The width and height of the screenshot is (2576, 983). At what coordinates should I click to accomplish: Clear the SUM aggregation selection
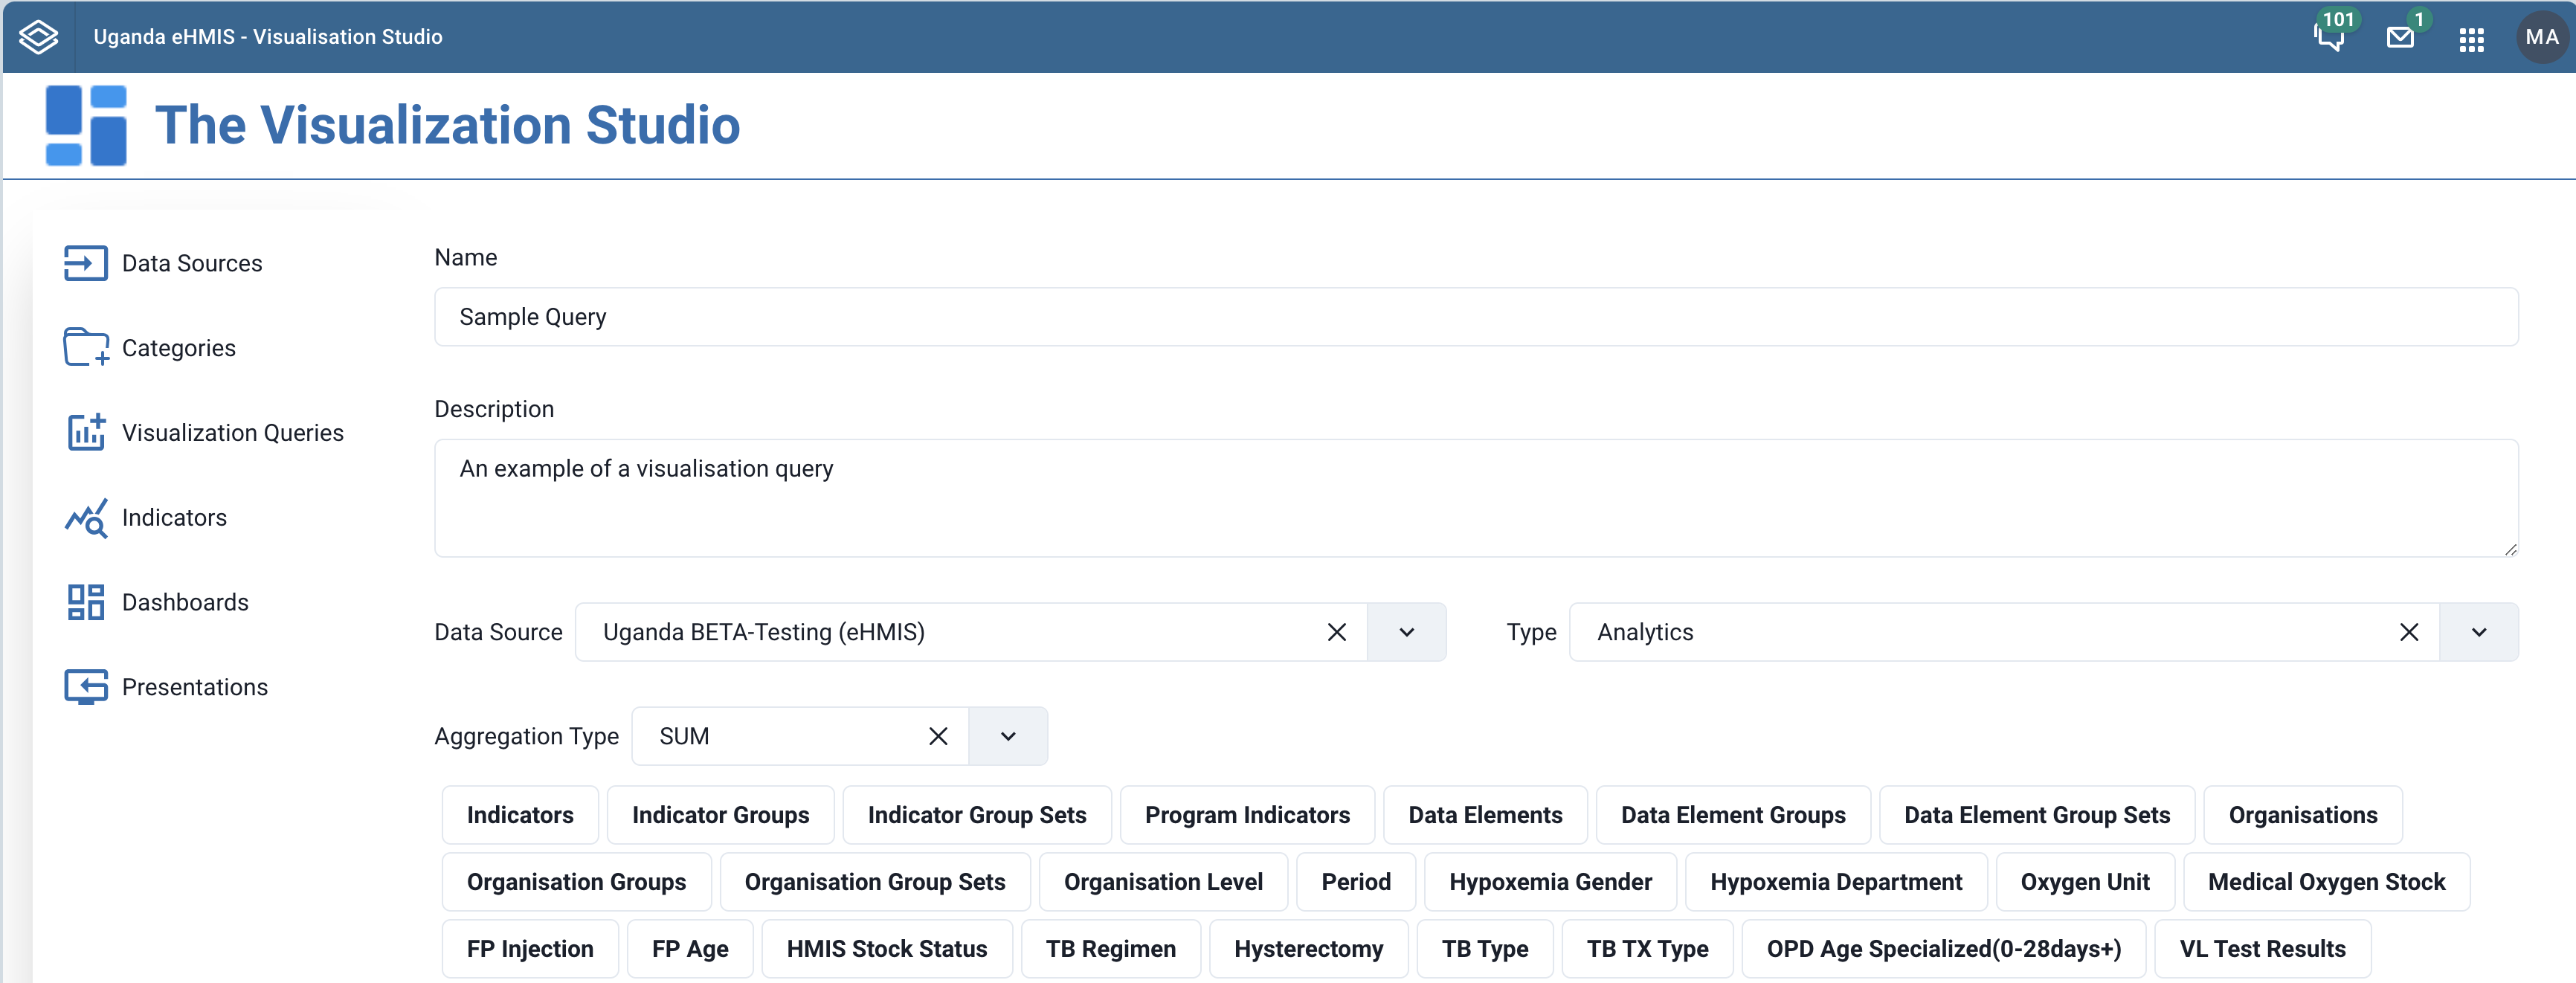(938, 736)
